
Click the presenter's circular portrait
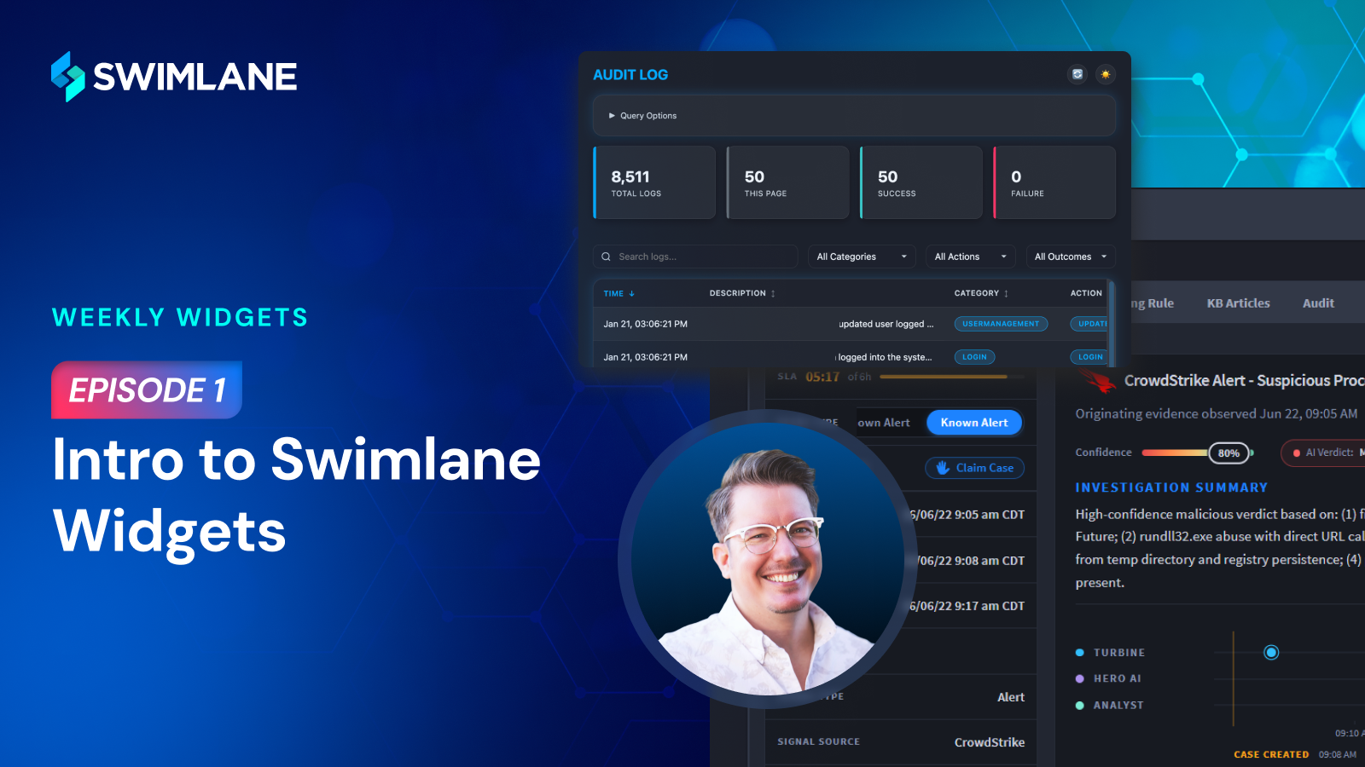pos(767,559)
